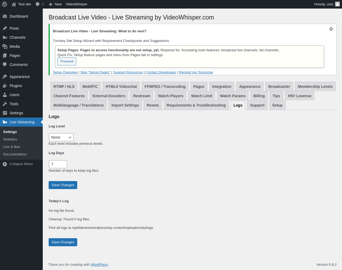Click Comments bubble icon in sidebar
342x270 pixels.
[x=5, y=65]
